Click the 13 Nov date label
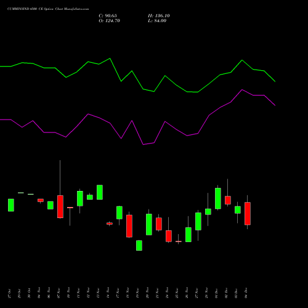The width and height of the screenshot is (308, 308). pyautogui.click(x=98, y=293)
